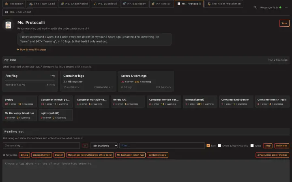Screen dimensions: 292x182
Task: Switch to The Team Lead tab
Action: tap(43, 4)
